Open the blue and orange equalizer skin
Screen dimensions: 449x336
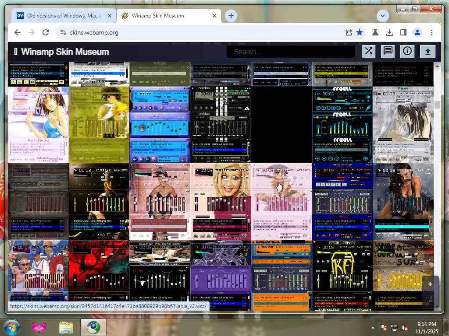tap(342, 201)
